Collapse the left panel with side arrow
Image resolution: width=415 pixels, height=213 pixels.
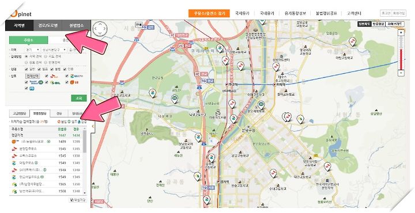(x=93, y=126)
